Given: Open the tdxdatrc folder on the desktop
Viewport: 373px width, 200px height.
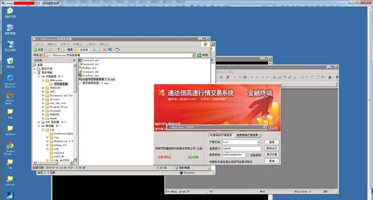Looking at the screenshot, I should (x=10, y=130).
